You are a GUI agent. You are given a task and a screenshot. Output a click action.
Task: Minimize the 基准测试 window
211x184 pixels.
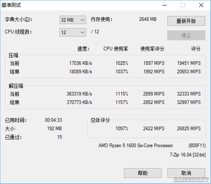(165, 5)
